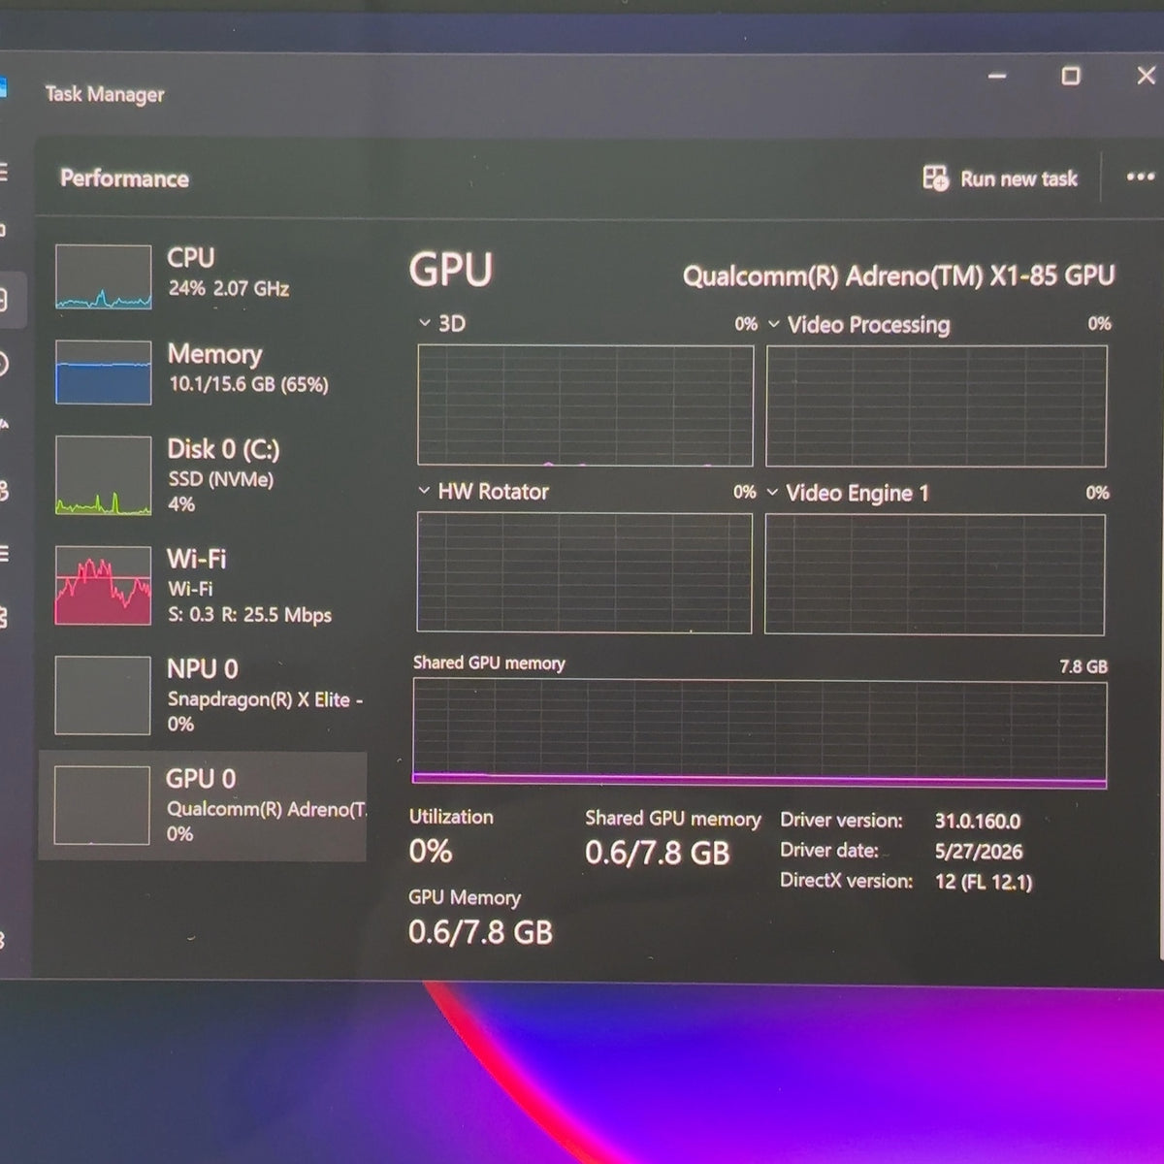
Task: Click the Video Engine 1 usage graph
Action: 934,574
